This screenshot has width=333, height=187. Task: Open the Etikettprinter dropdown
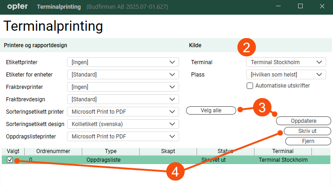click(x=123, y=62)
